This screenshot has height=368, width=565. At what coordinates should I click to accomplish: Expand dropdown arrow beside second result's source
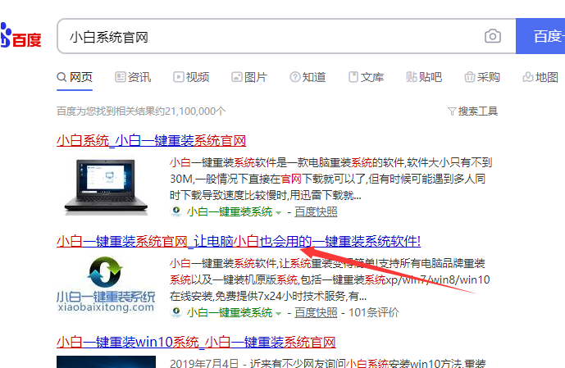[278, 313]
